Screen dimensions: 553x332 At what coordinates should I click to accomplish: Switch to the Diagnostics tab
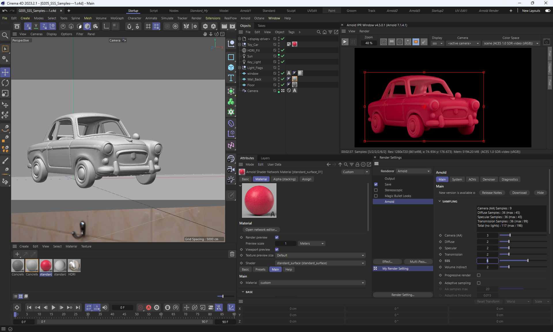pyautogui.click(x=510, y=179)
